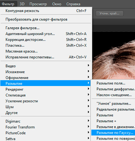Image resolution: width=135 pixels, height=141 pixels.
Task: Expand the Digimarc plugin submenu
Action: click(x=46, y=121)
